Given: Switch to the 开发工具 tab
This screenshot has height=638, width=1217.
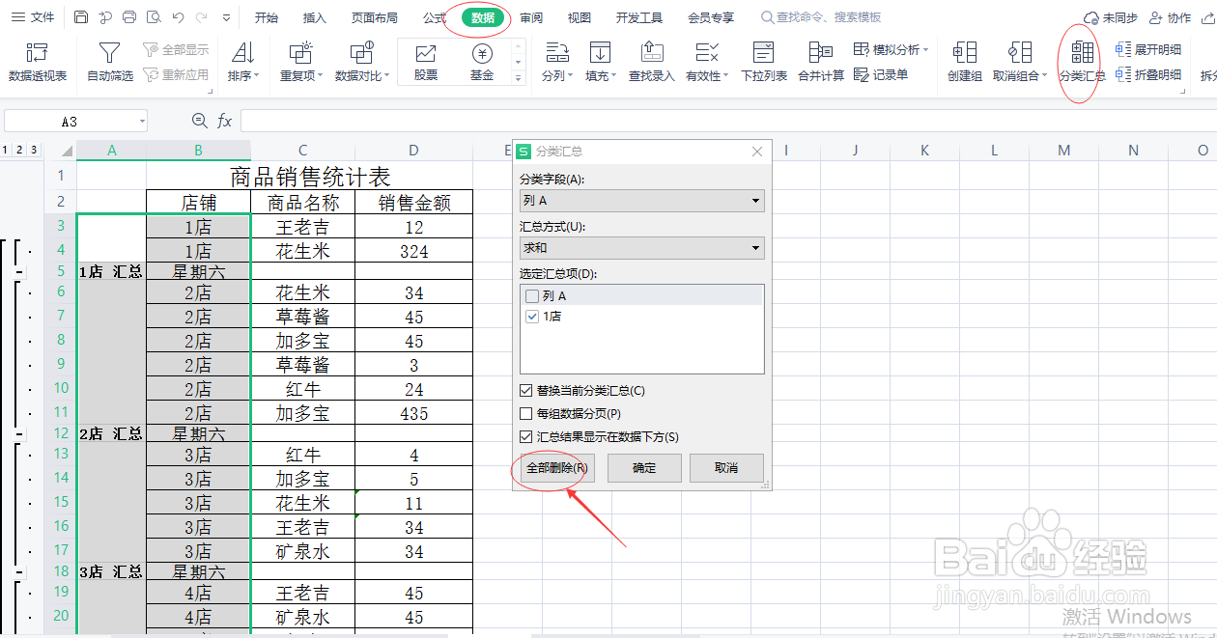Looking at the screenshot, I should 639,17.
